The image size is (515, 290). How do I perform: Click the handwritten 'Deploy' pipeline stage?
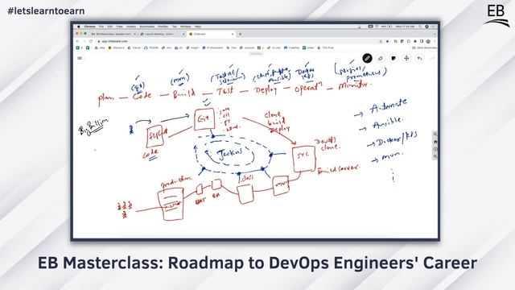pyautogui.click(x=265, y=90)
